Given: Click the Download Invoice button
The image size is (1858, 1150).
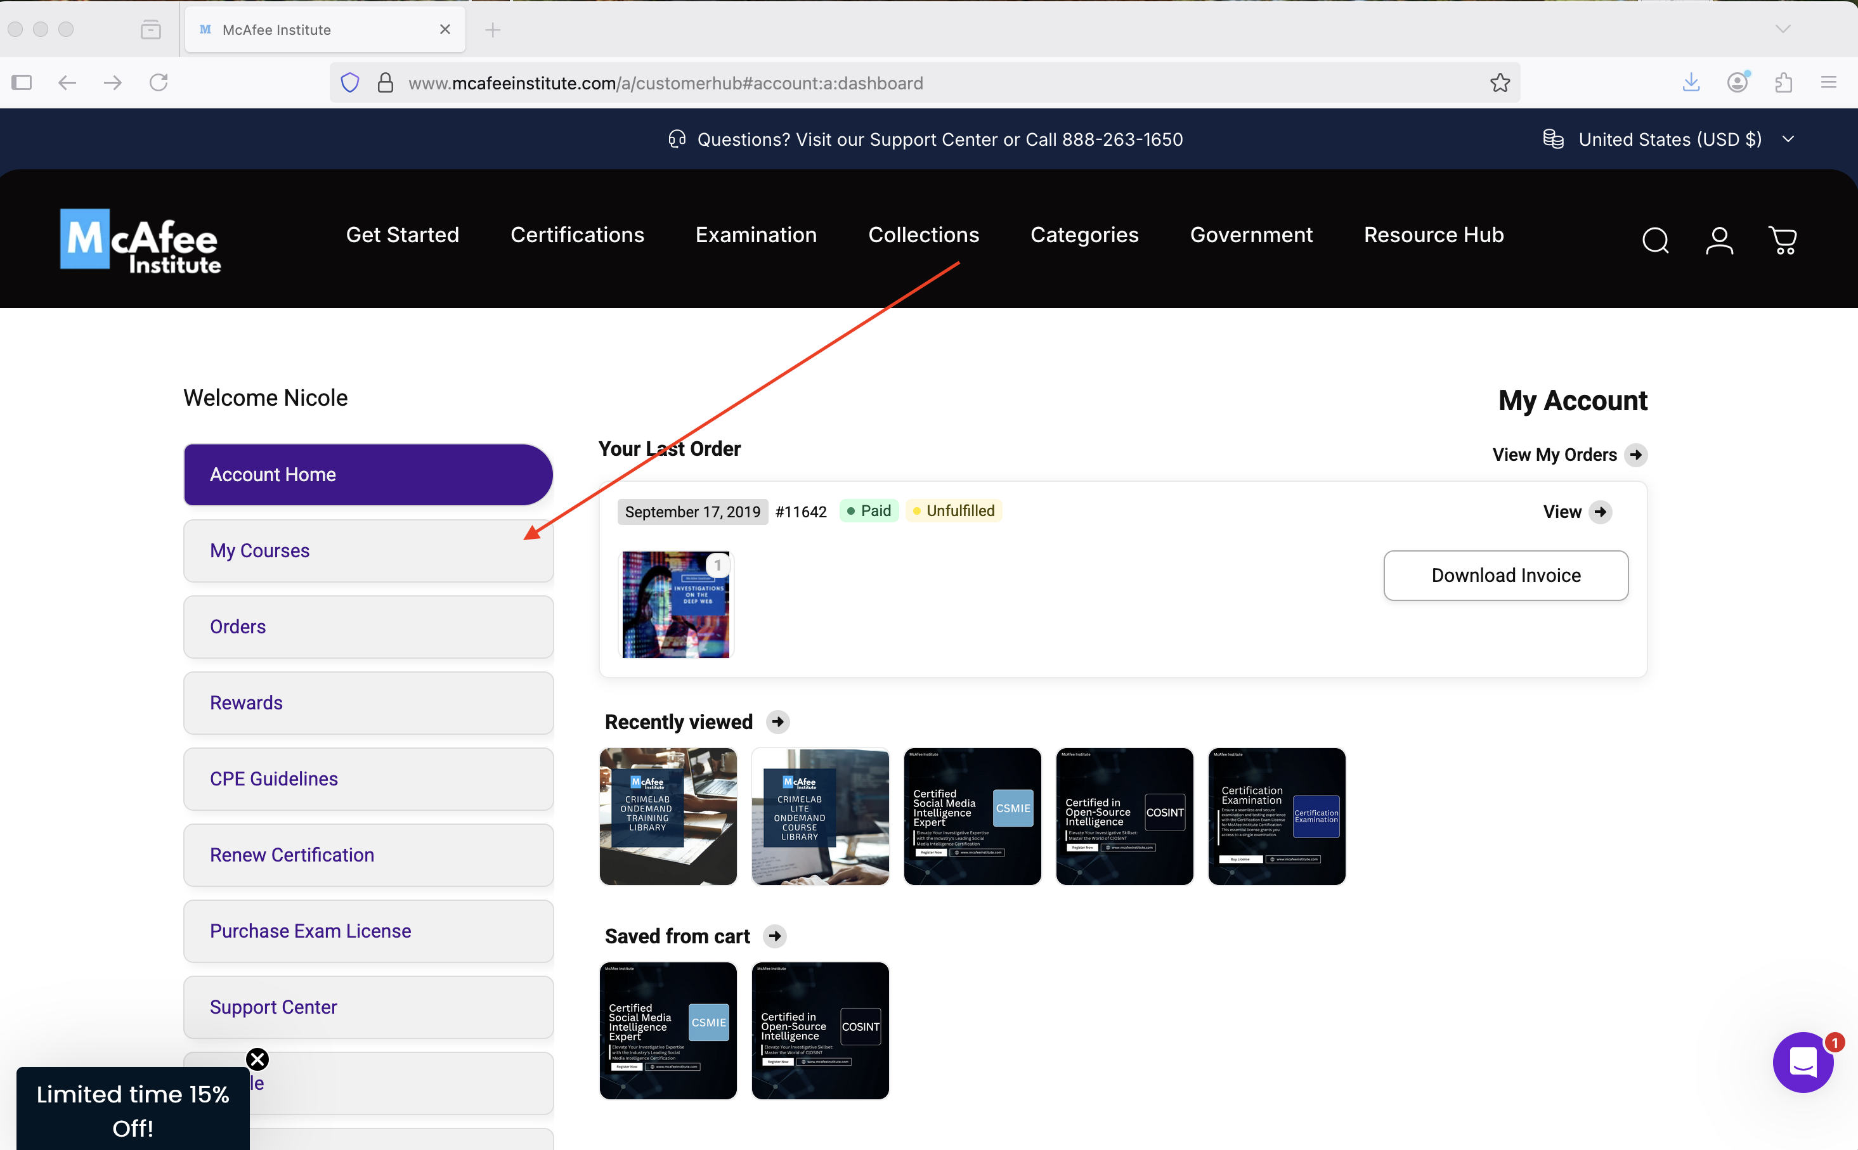Looking at the screenshot, I should pyautogui.click(x=1505, y=576).
